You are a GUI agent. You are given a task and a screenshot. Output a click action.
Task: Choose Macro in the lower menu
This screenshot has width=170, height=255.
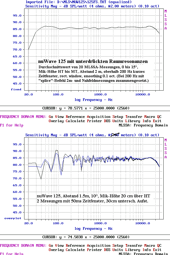[x=150, y=245]
